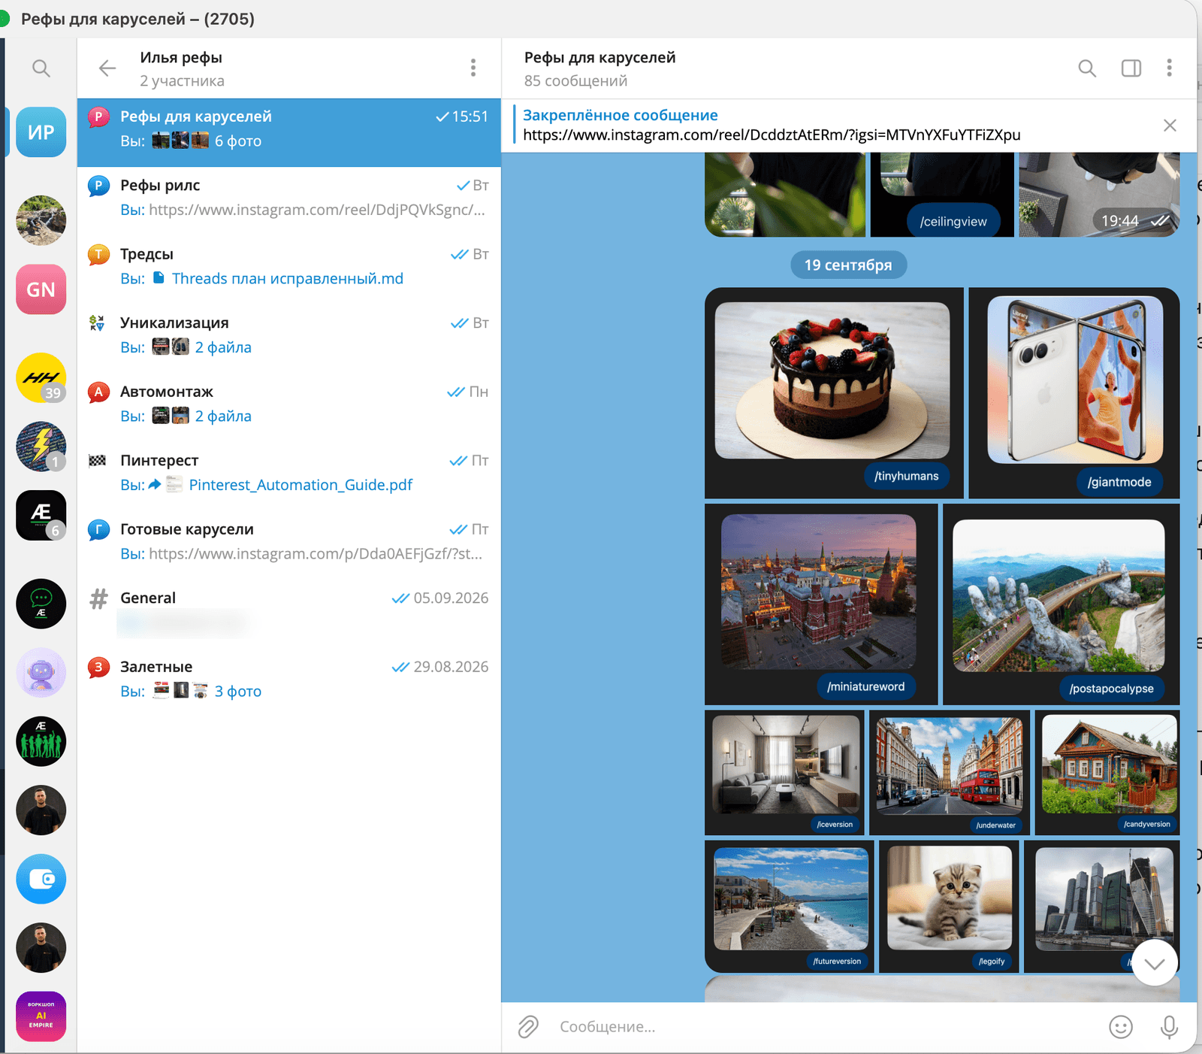The height and width of the screenshot is (1054, 1202).
Task: Open the Тредсы topic
Action: (289, 270)
